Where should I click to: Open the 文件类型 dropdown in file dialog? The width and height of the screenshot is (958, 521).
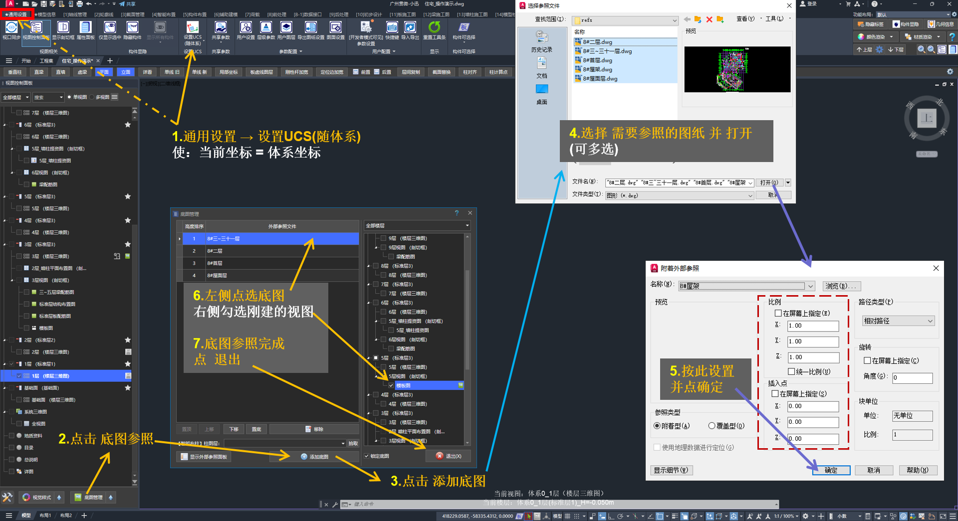point(679,195)
